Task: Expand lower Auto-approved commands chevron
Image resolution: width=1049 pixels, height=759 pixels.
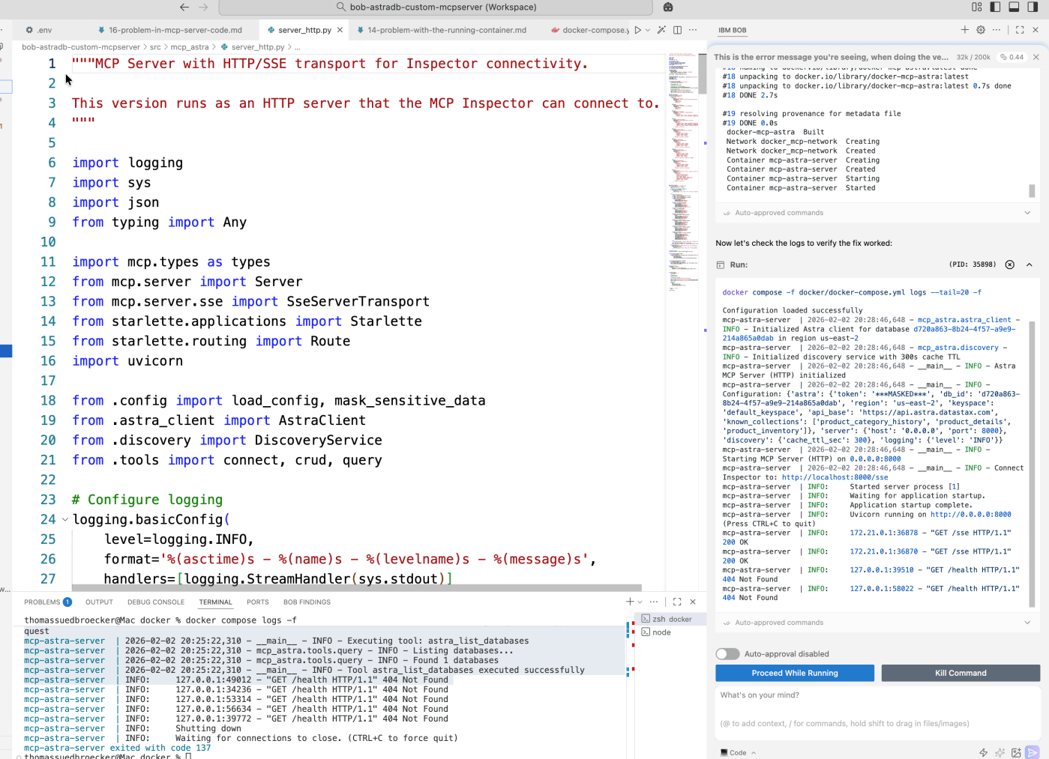Action: (x=1027, y=623)
